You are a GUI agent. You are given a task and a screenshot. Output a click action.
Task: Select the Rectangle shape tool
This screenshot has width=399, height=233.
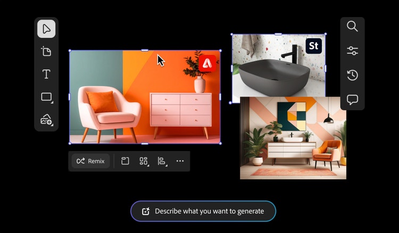pyautogui.click(x=47, y=97)
